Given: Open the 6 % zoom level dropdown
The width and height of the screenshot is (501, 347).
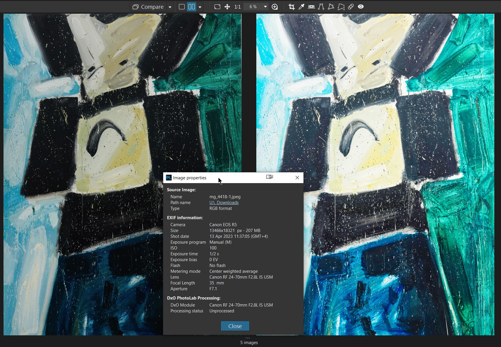Looking at the screenshot, I should pyautogui.click(x=256, y=7).
